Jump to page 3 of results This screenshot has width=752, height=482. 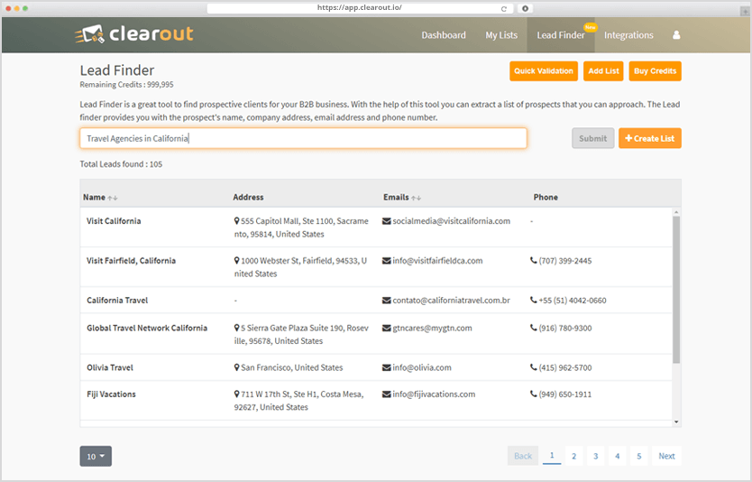(596, 456)
